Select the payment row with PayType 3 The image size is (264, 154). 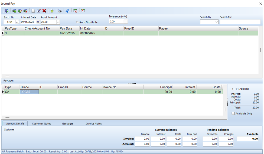[130, 33]
